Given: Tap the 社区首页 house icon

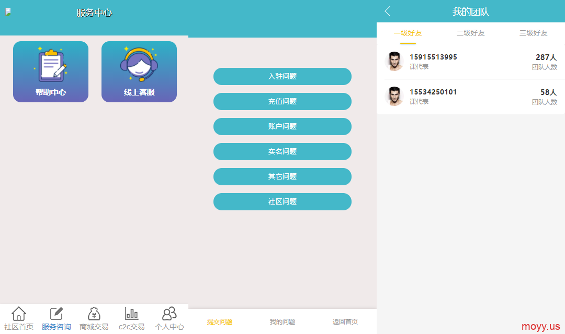Looking at the screenshot, I should [19, 314].
